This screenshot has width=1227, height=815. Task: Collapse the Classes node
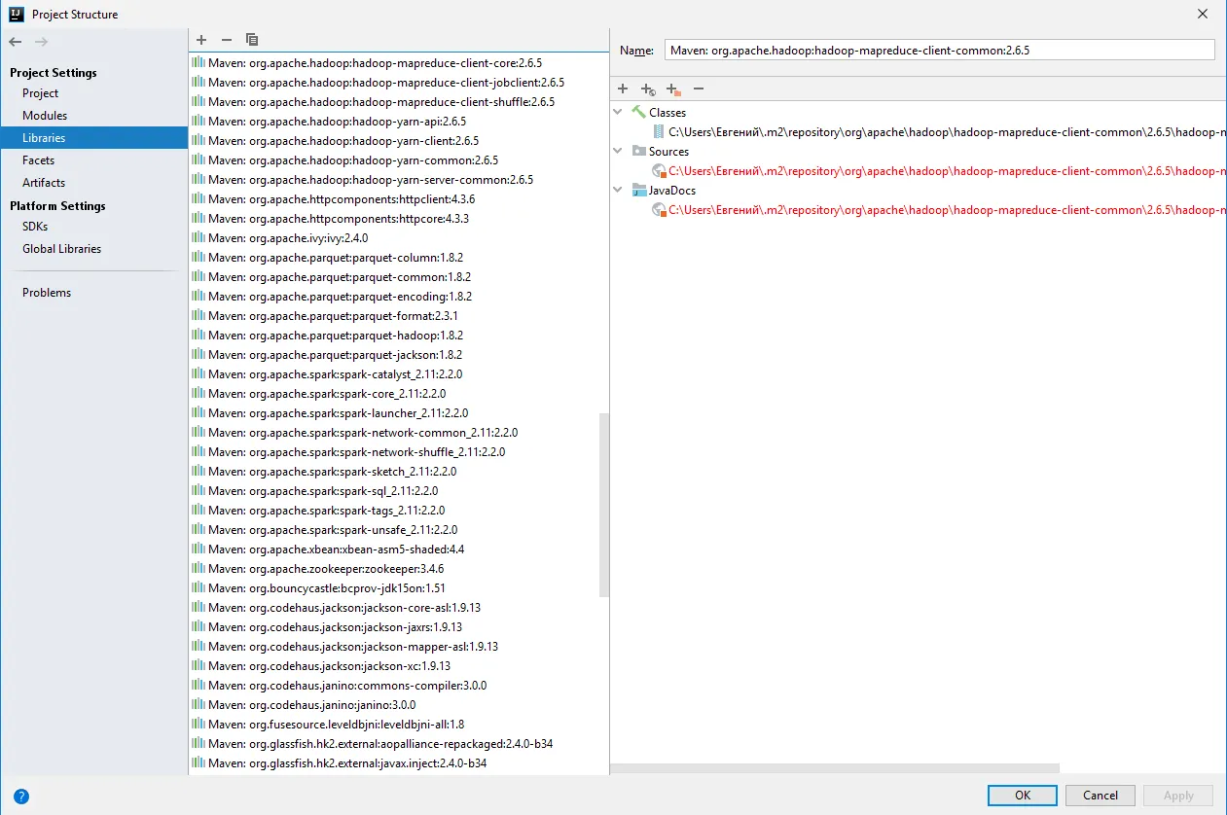click(618, 112)
